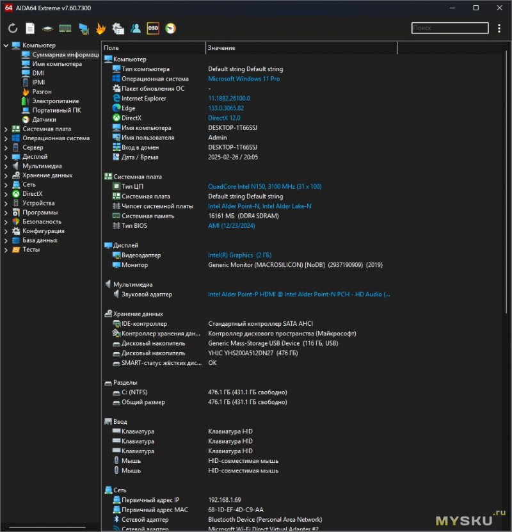Open the report wizard toolbar icon
Screen dimensions: 512x532
118,29
